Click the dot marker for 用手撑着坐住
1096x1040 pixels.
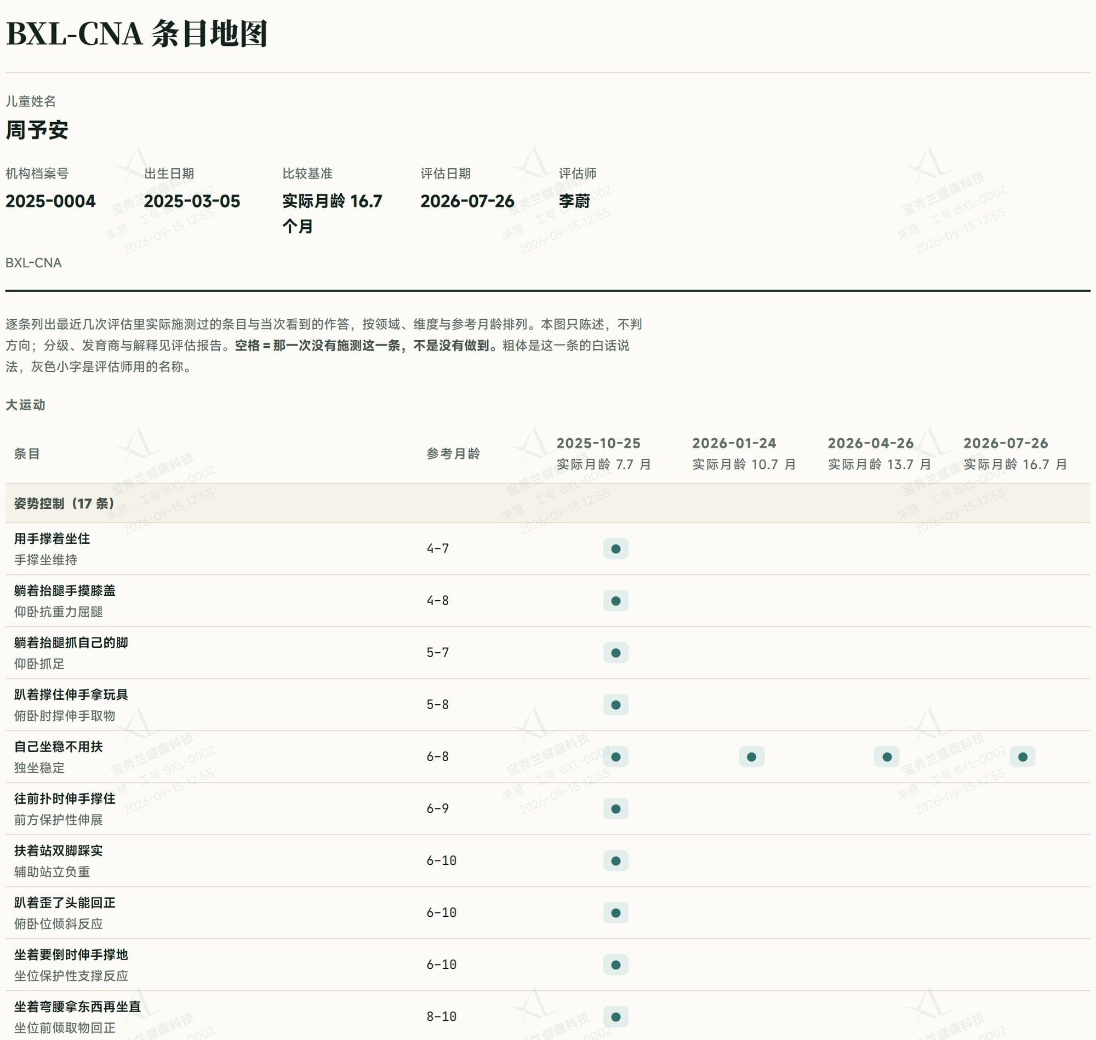pyautogui.click(x=615, y=549)
